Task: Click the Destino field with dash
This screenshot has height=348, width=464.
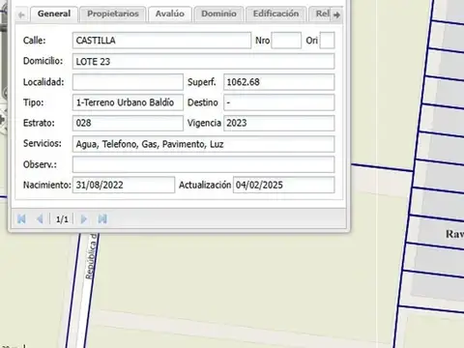Action: pyautogui.click(x=279, y=102)
